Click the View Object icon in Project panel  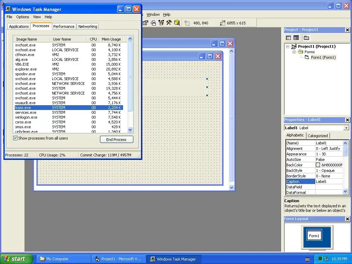tap(296, 38)
